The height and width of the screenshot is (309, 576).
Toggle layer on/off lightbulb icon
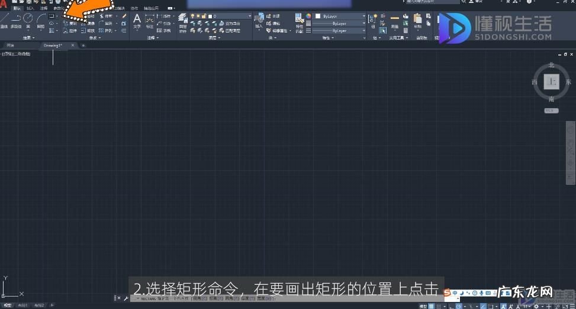click(x=192, y=16)
